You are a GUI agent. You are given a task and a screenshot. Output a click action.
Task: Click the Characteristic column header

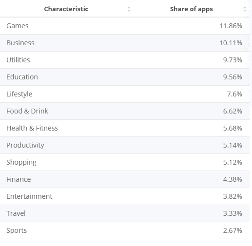pos(66,9)
